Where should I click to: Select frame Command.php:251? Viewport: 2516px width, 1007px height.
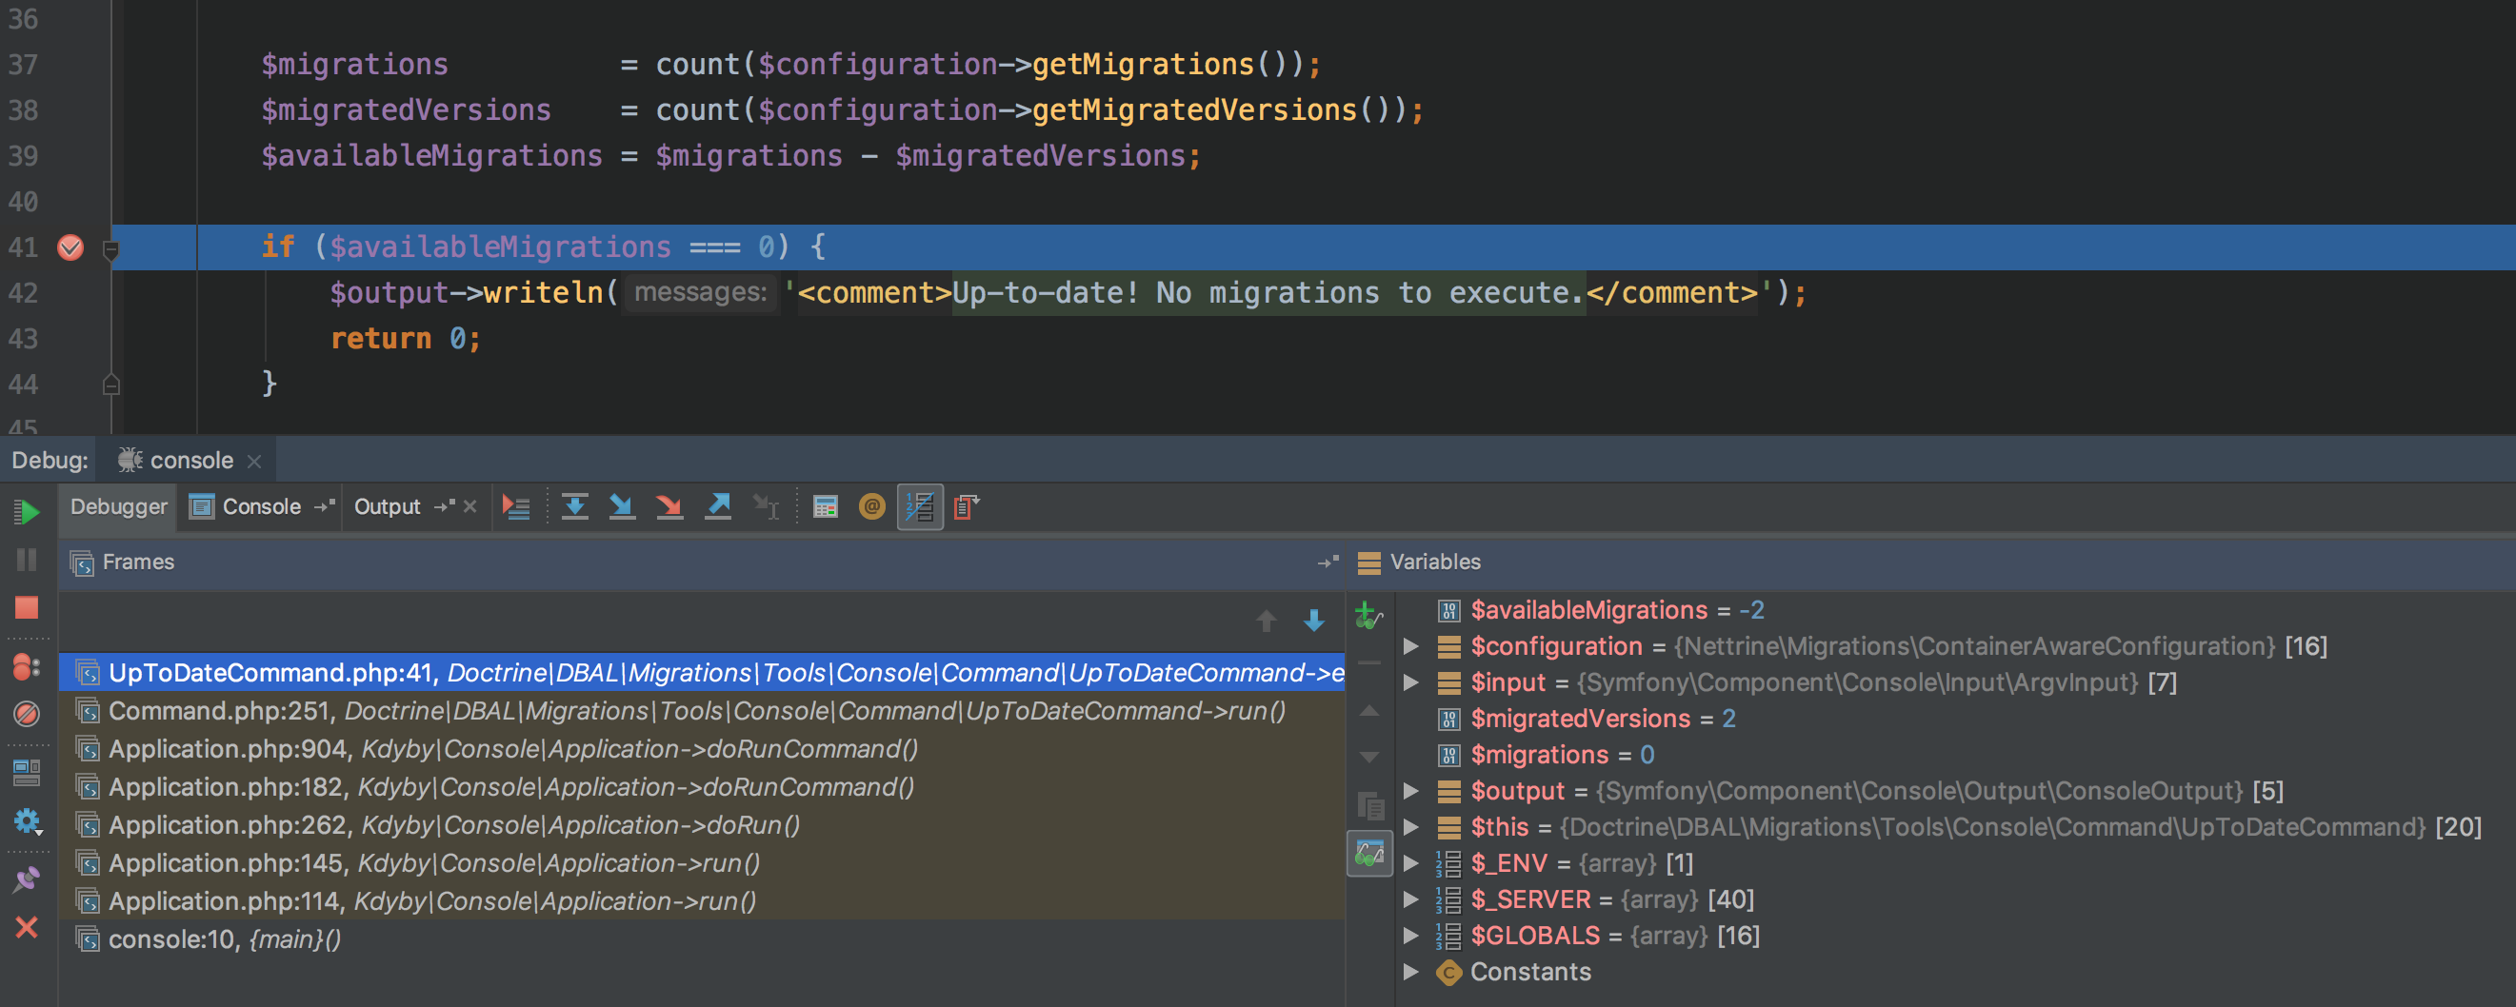(701, 710)
